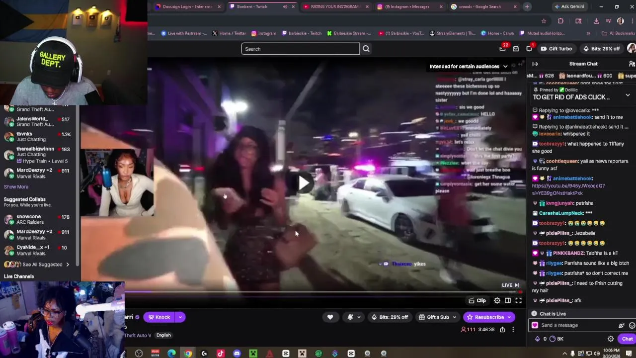Open the StreamElements bookmark
This screenshot has width=636, height=358.
coord(452,33)
